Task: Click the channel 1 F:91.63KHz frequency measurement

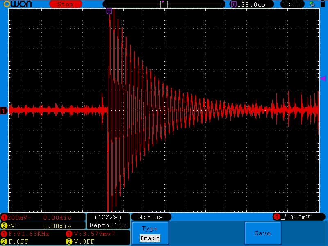Action: pos(29,234)
